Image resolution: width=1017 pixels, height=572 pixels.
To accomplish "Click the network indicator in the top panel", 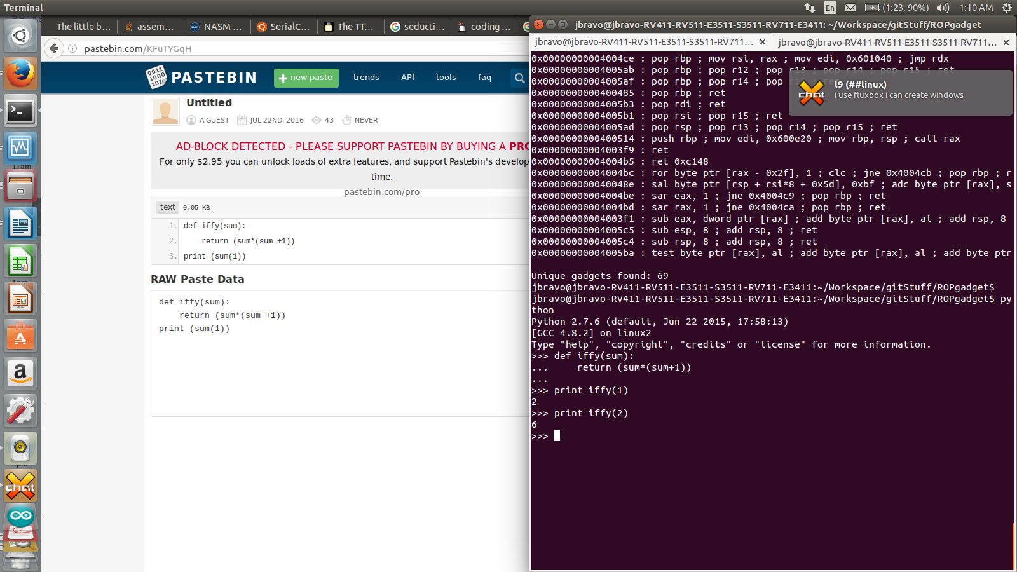I will pos(809,8).
